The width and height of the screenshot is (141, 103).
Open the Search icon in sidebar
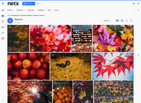[x=3, y=22]
